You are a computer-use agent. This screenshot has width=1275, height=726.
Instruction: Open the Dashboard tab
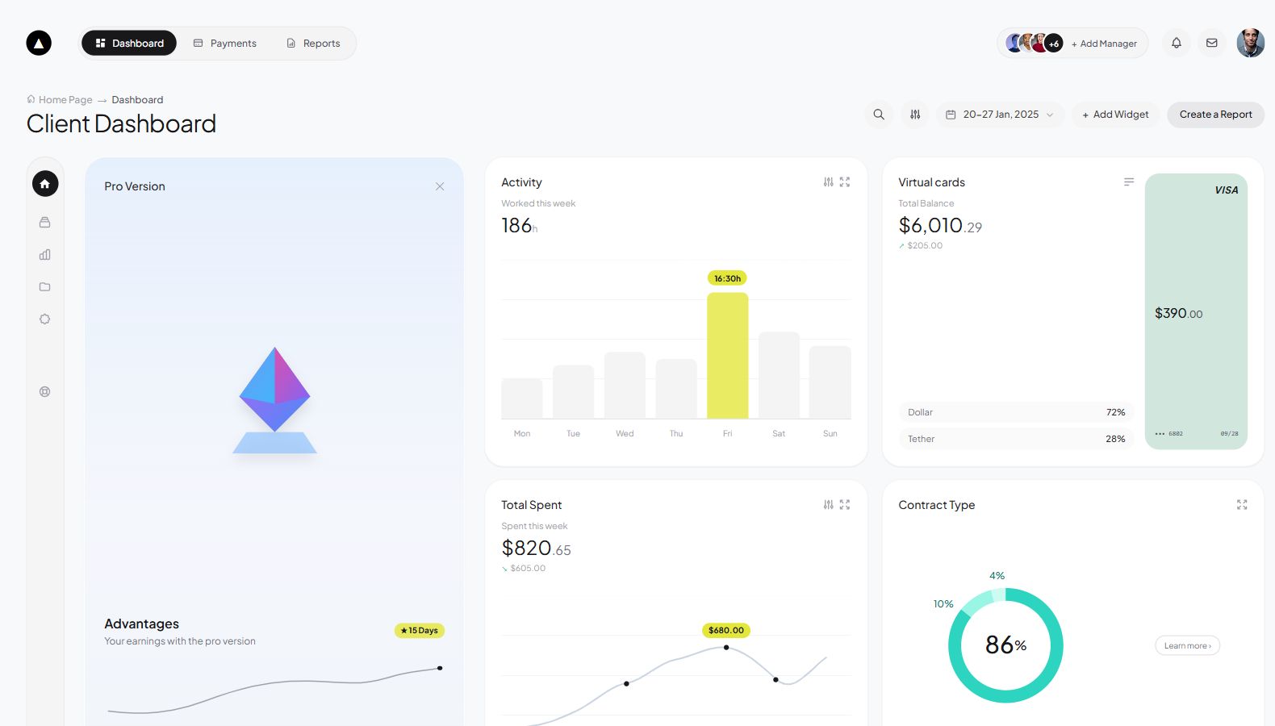pyautogui.click(x=129, y=43)
